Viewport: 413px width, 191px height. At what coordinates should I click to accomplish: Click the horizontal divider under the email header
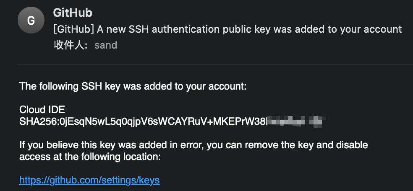click(x=215, y=65)
